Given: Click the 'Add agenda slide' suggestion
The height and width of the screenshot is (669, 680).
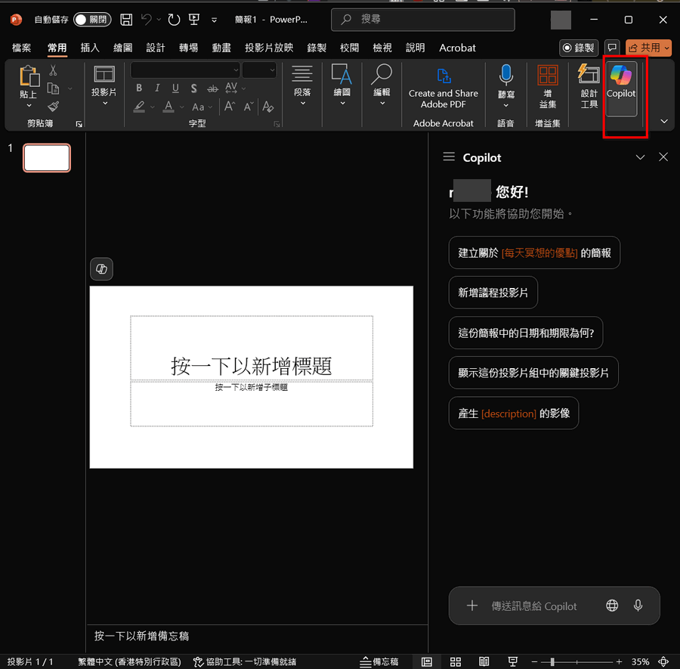Looking at the screenshot, I should tap(493, 293).
